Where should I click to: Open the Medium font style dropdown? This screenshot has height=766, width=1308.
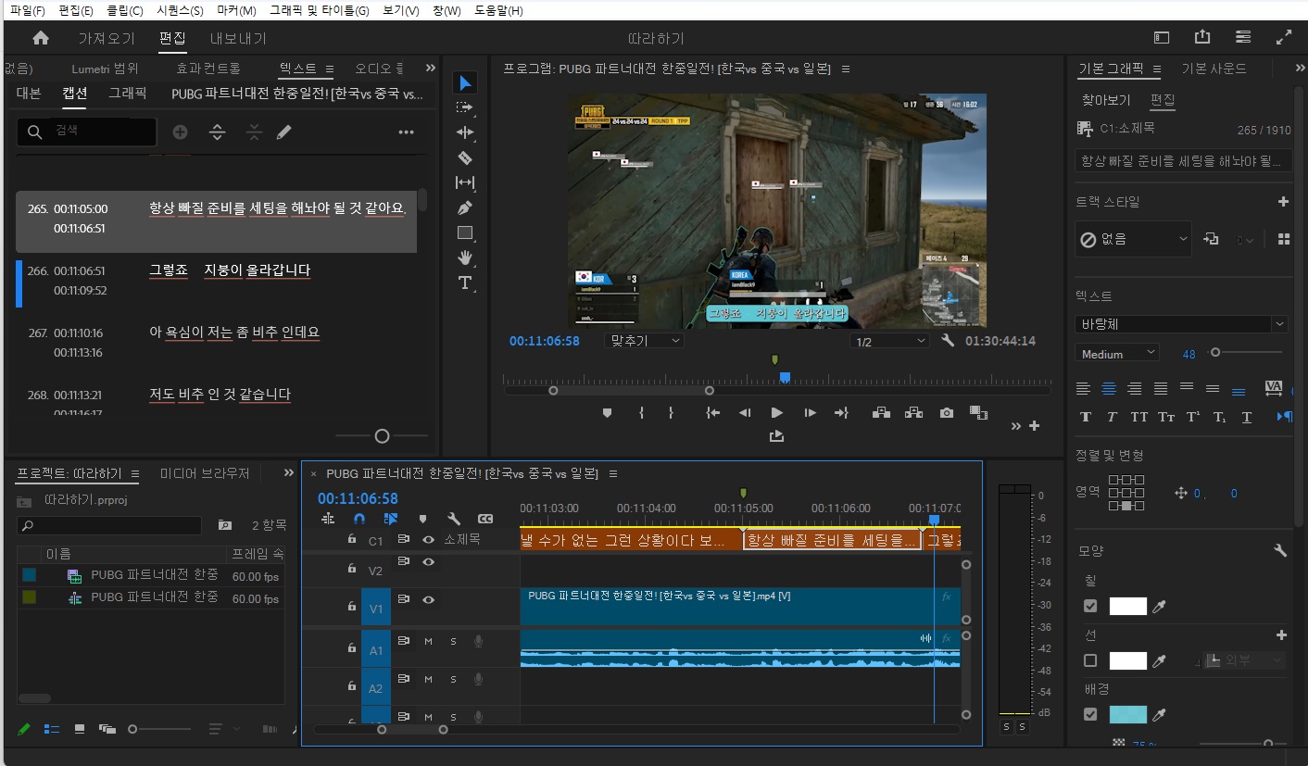[x=1116, y=353]
